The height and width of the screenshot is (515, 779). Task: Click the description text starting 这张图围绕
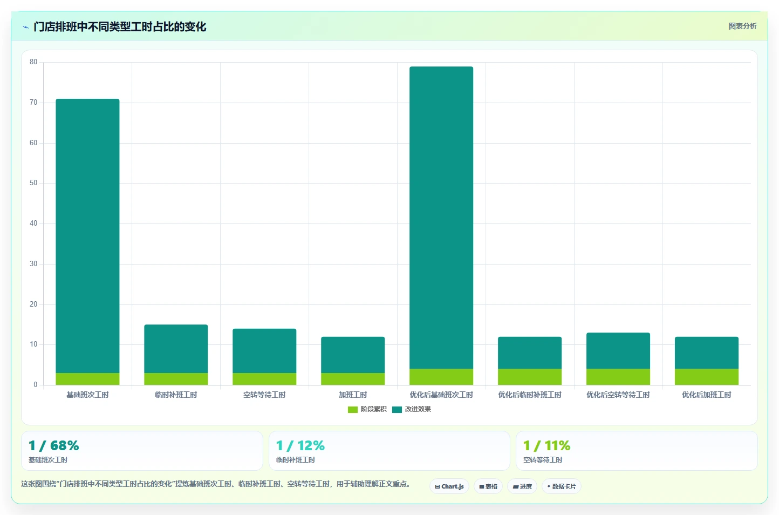(x=216, y=484)
